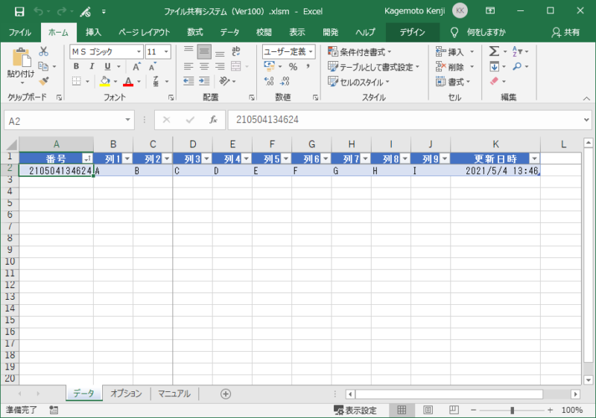Open the Name Box dropdown arrow
This screenshot has width=596, height=418.
click(127, 120)
